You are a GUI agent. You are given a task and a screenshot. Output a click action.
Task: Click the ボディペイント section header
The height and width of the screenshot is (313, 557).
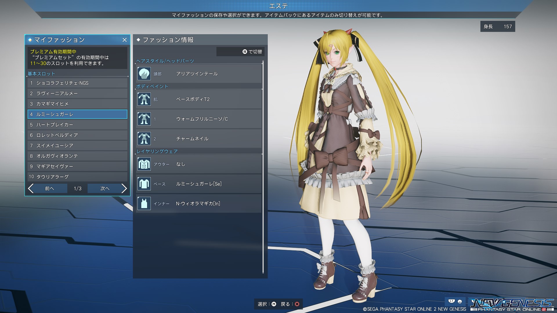click(152, 86)
